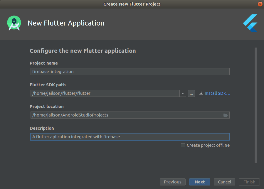Browse SDK path with the ellipsis button
Image resolution: width=264 pixels, height=189 pixels.
coord(191,93)
